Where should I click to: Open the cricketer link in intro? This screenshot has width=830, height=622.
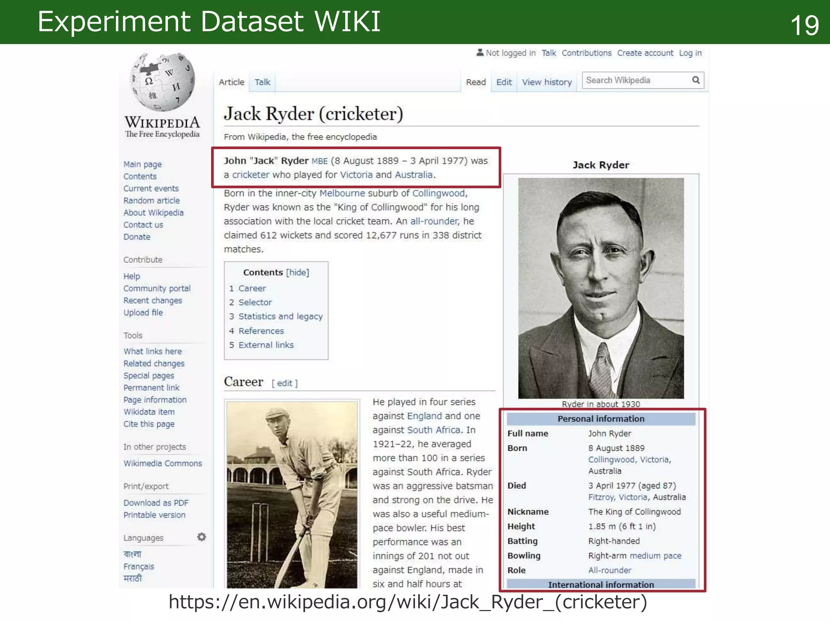click(250, 175)
